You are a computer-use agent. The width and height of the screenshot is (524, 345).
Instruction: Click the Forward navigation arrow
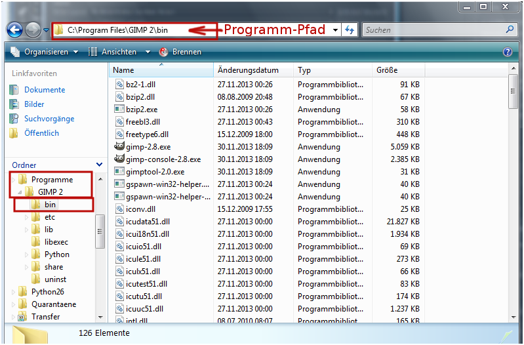tap(33, 30)
